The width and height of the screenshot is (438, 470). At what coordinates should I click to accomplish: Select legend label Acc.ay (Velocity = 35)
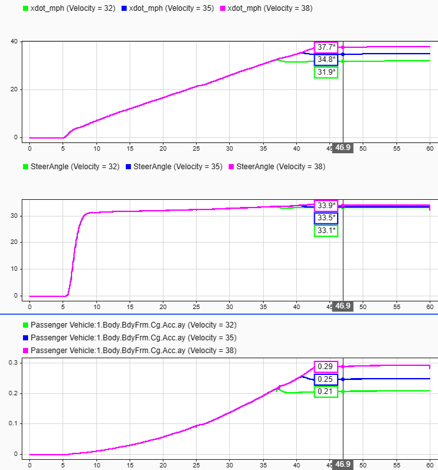[x=133, y=338]
